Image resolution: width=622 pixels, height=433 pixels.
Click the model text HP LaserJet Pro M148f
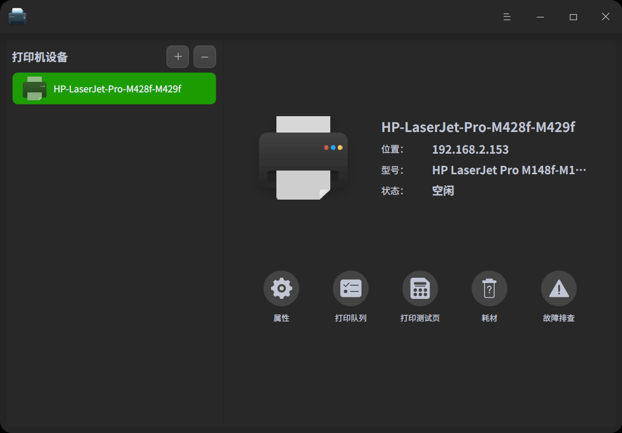[509, 170]
